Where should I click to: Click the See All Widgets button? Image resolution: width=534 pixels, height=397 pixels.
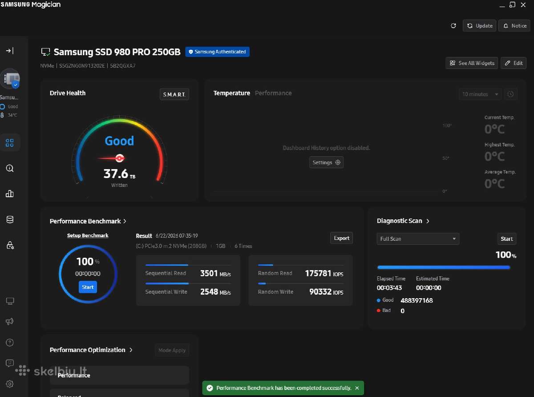[x=472, y=63]
